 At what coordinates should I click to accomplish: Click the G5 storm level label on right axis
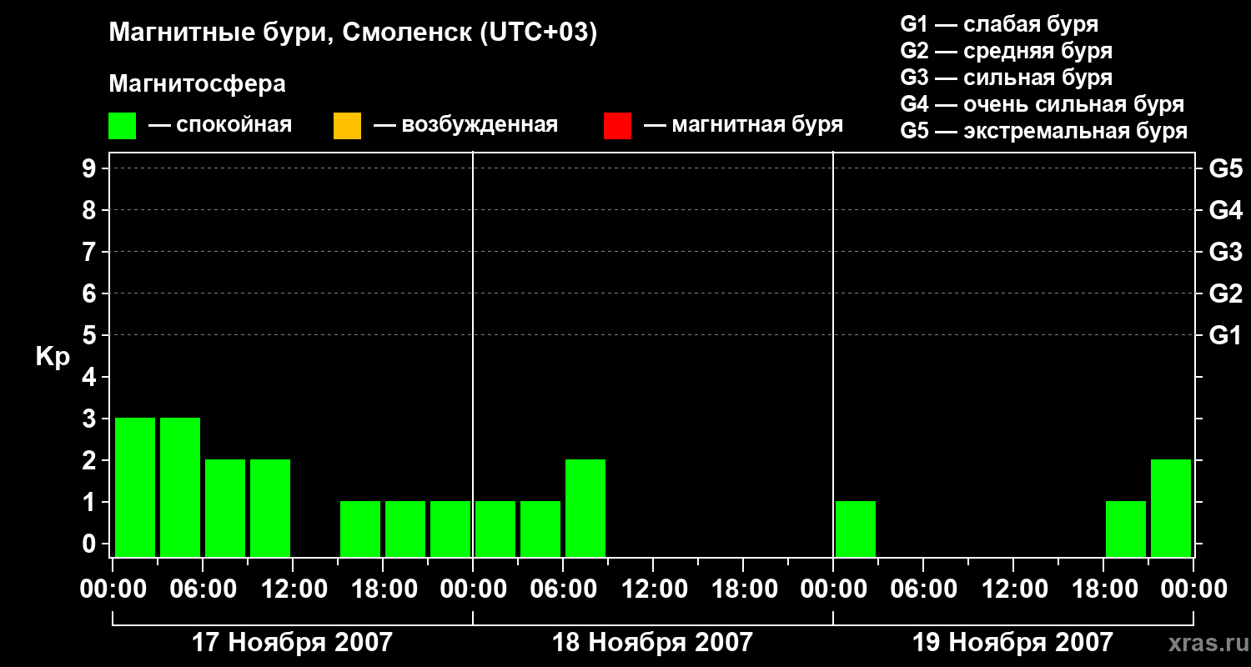click(1225, 169)
